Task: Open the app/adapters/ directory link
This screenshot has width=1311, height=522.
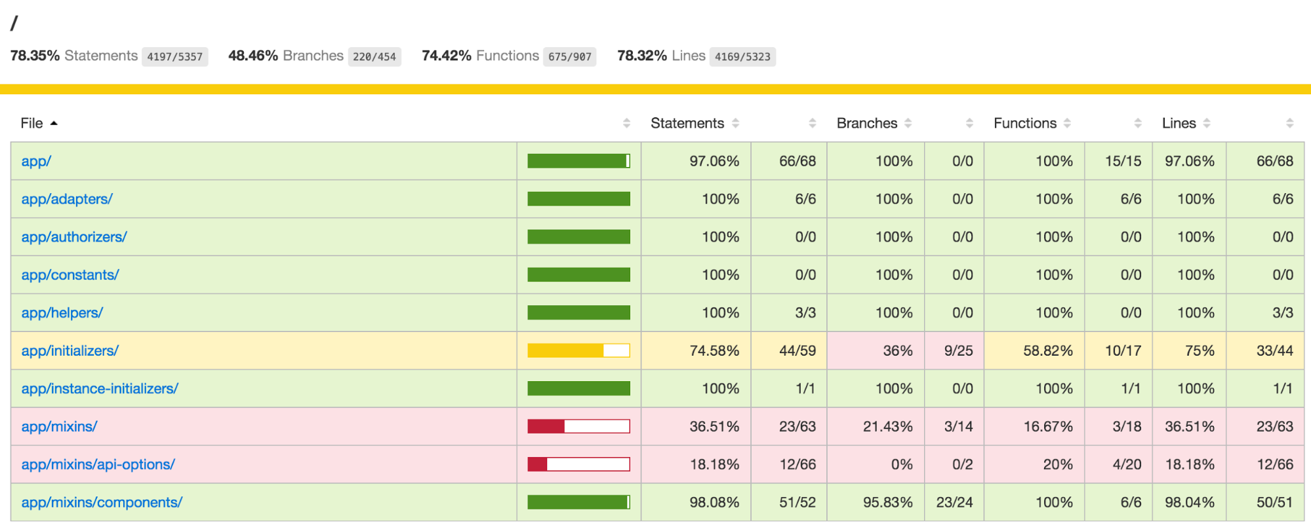Action: click(67, 199)
